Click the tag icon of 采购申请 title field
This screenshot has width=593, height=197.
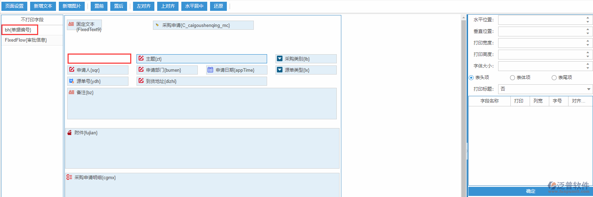pyautogui.click(x=157, y=25)
